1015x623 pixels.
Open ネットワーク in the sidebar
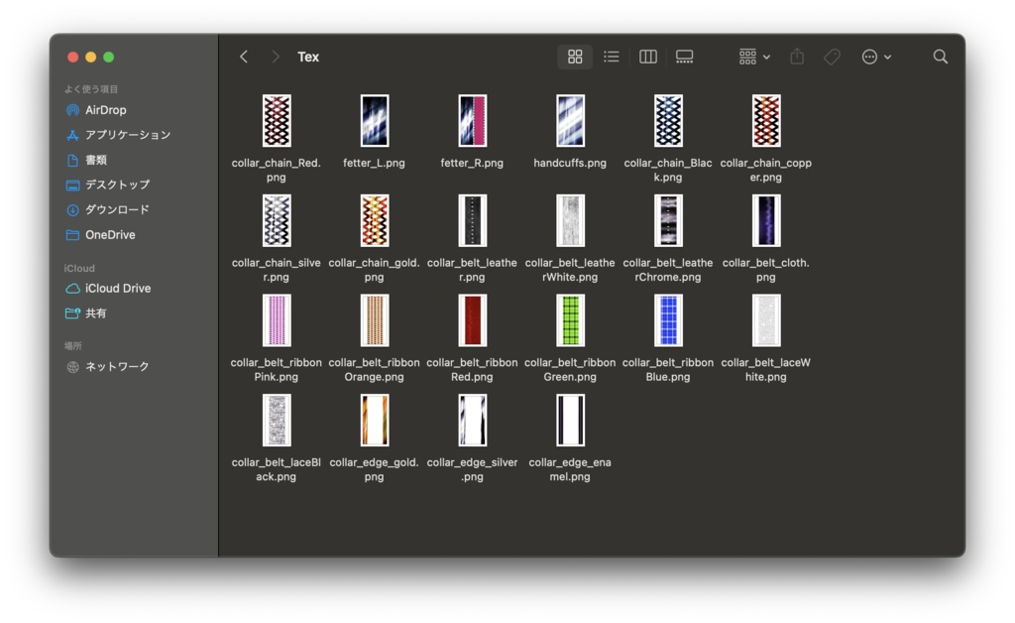coord(108,366)
